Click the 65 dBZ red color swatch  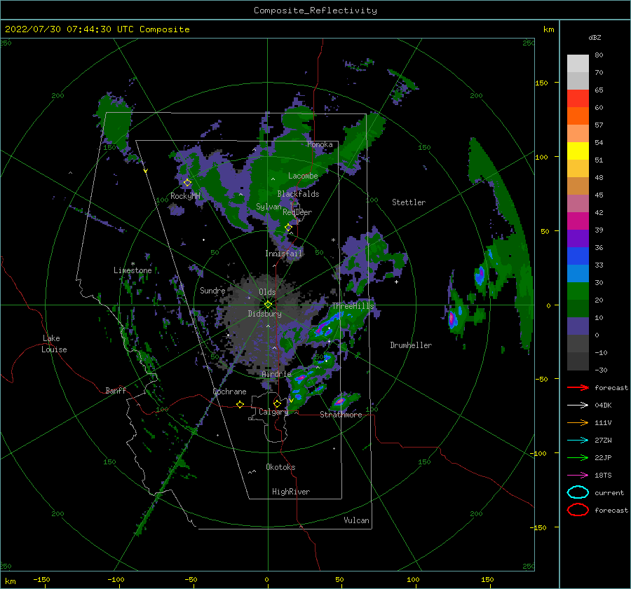point(578,99)
